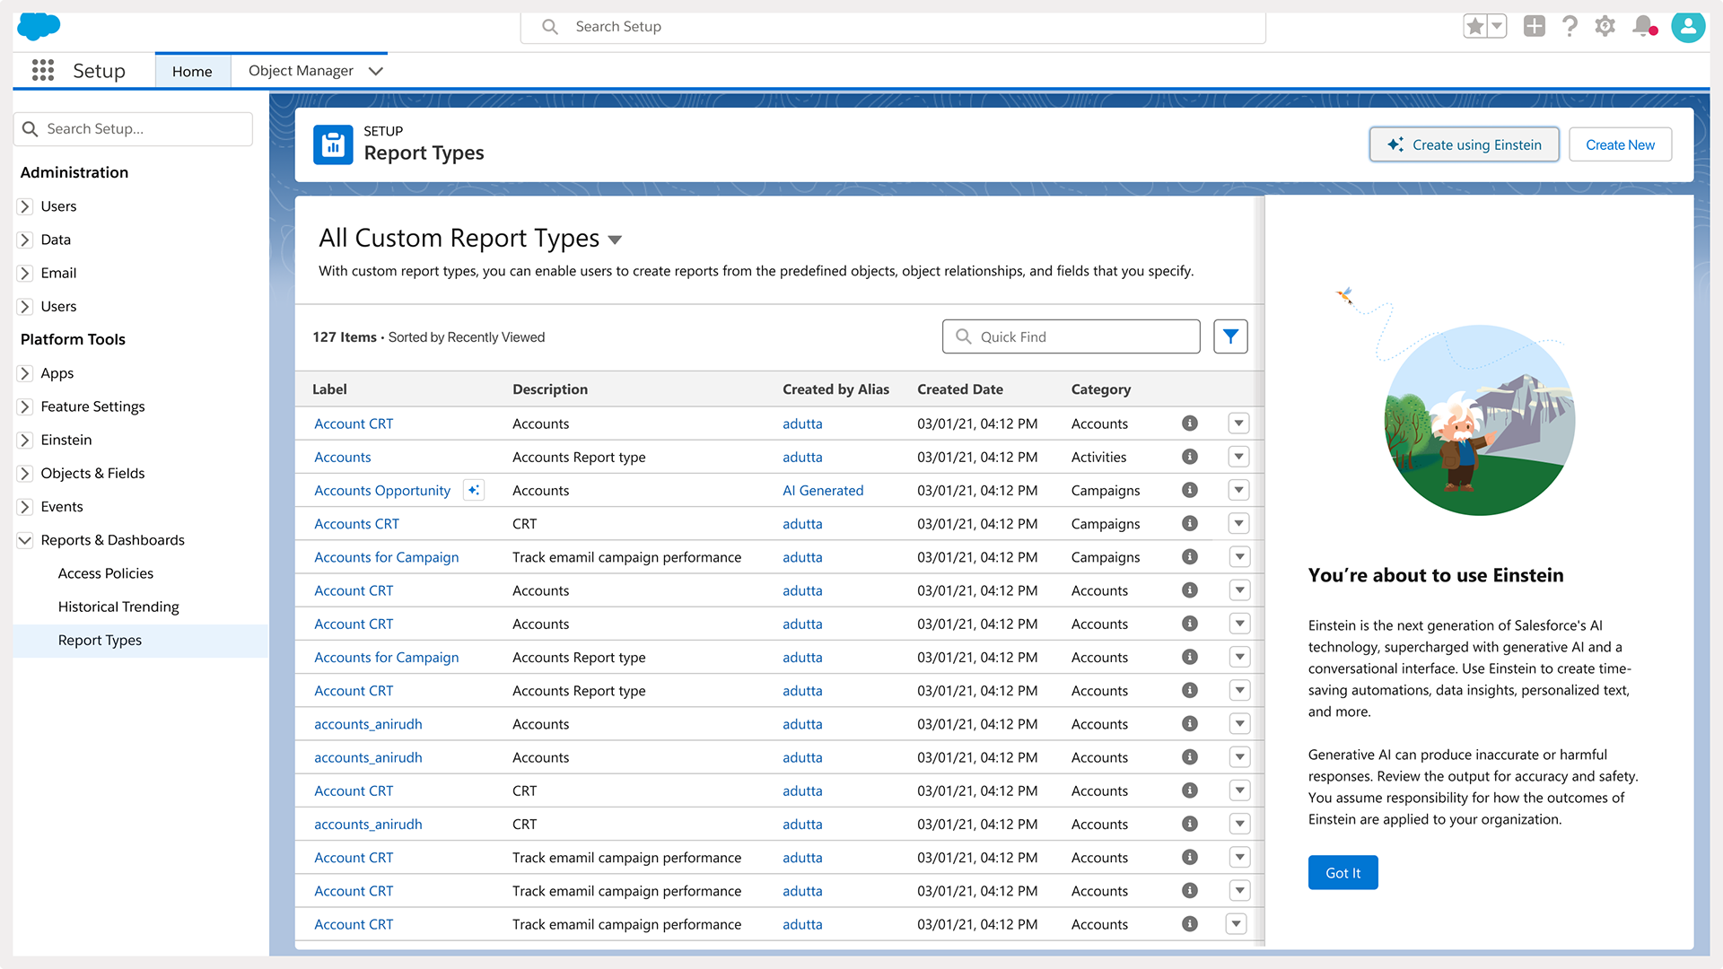The width and height of the screenshot is (1723, 969).
Task: Open the Help question mark icon
Action: pyautogui.click(x=1570, y=26)
